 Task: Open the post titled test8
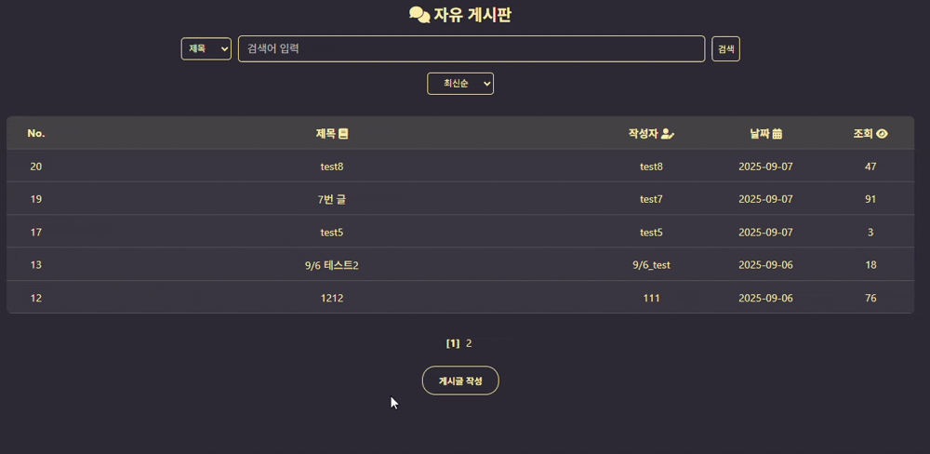click(332, 167)
